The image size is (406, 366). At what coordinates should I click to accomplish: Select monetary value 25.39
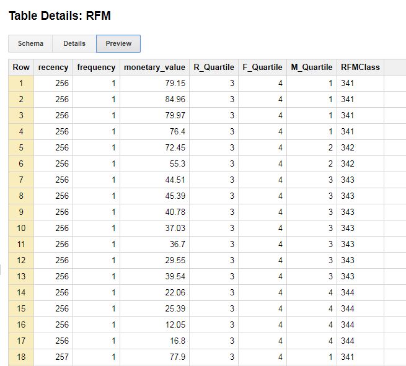tap(175, 308)
